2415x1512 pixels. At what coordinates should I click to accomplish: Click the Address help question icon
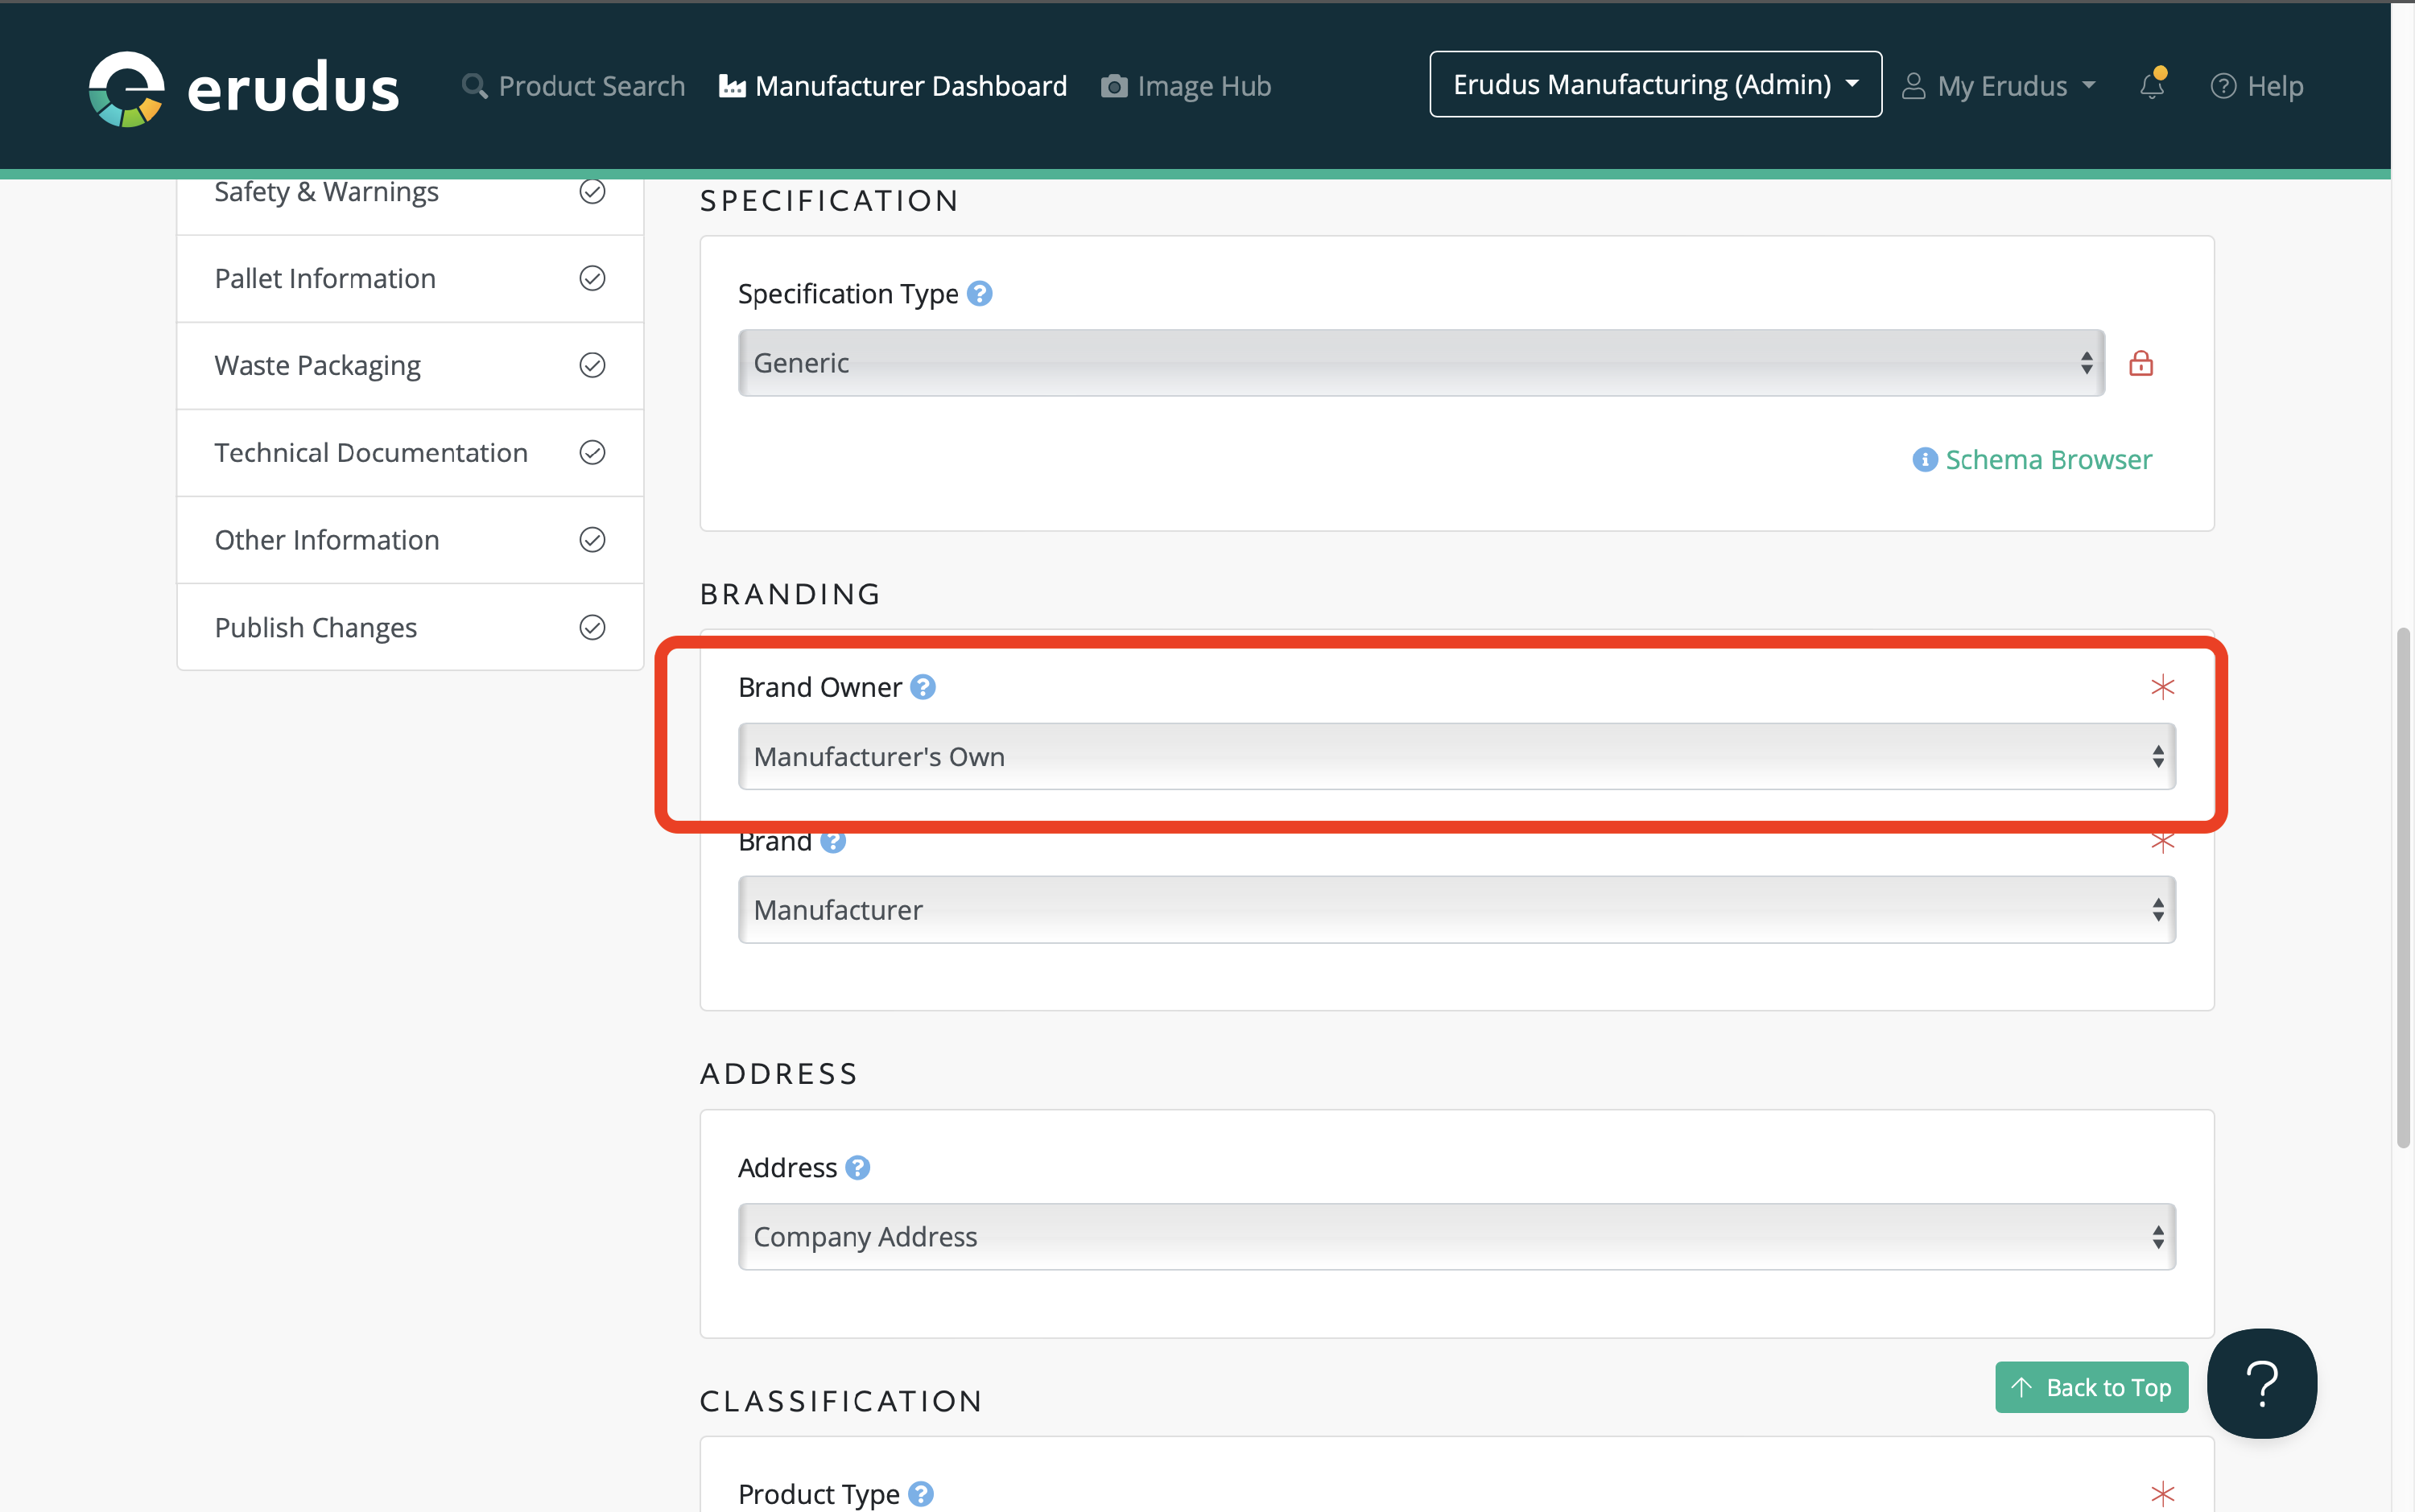tap(857, 1167)
